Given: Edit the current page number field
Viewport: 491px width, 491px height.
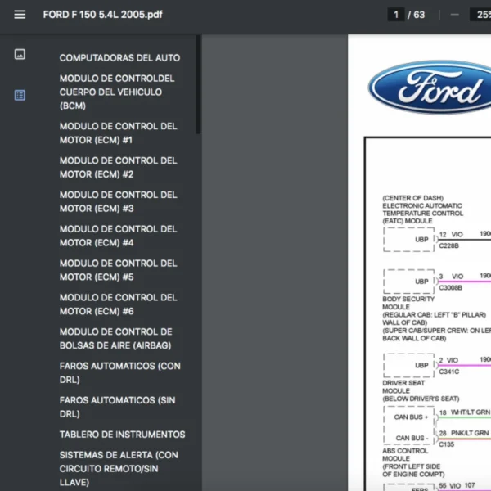Looking at the screenshot, I should pos(396,15).
